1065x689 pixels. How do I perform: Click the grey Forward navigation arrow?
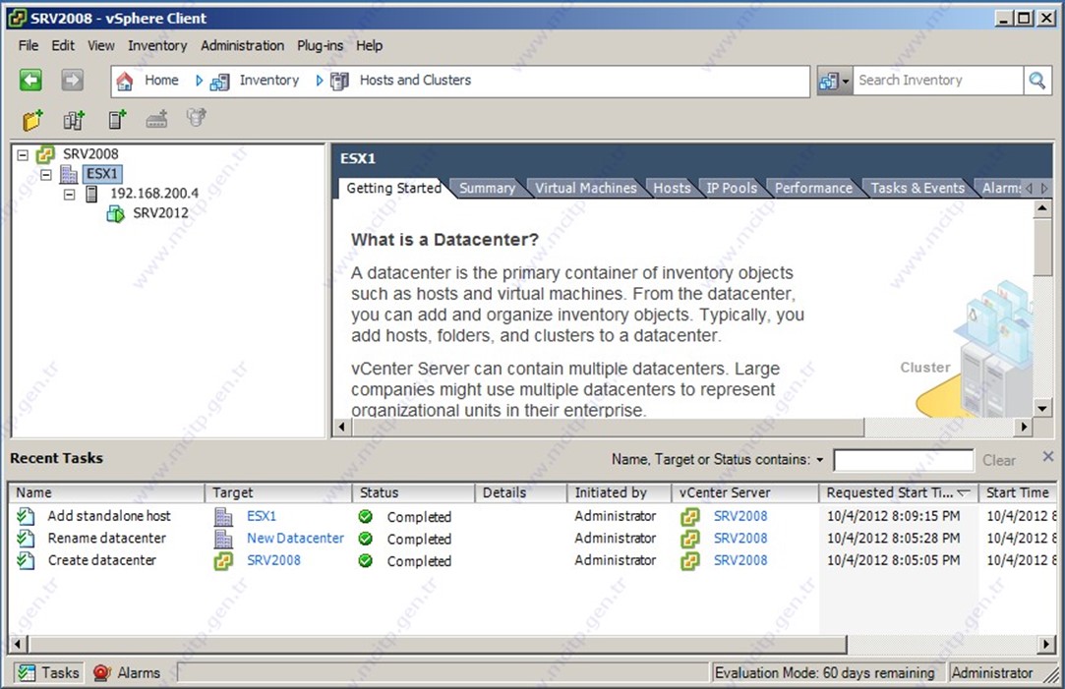[72, 80]
